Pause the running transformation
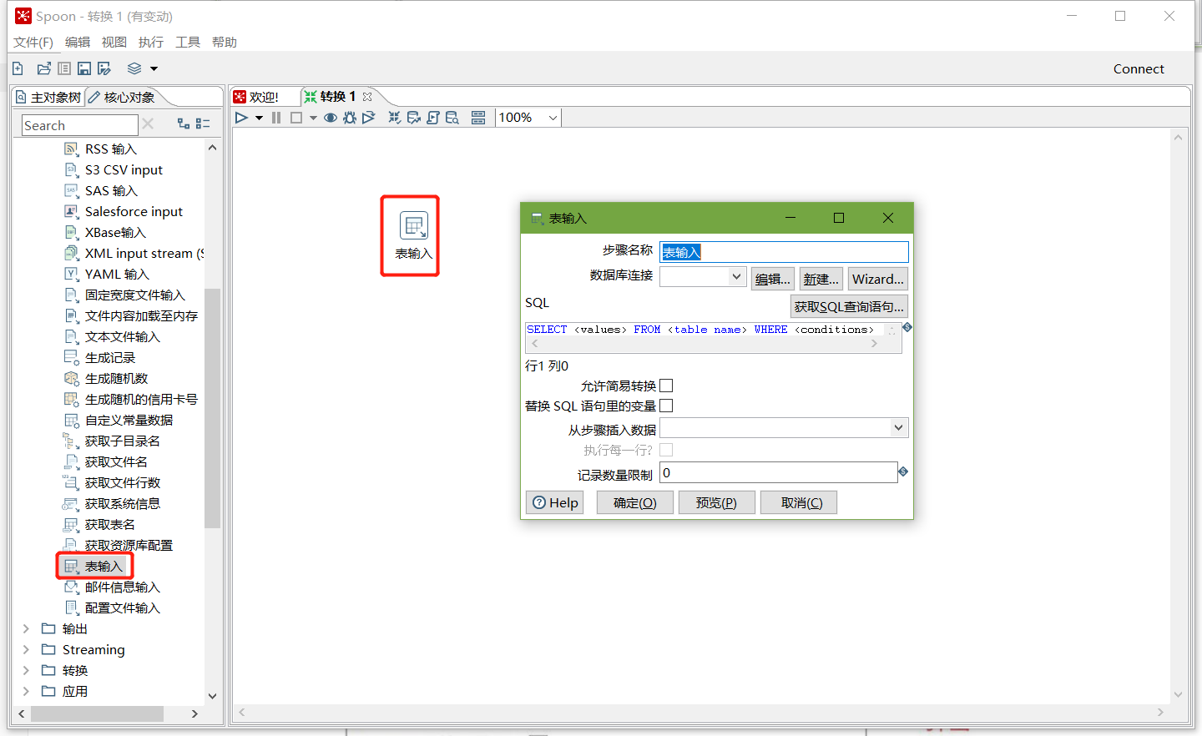 [x=276, y=118]
